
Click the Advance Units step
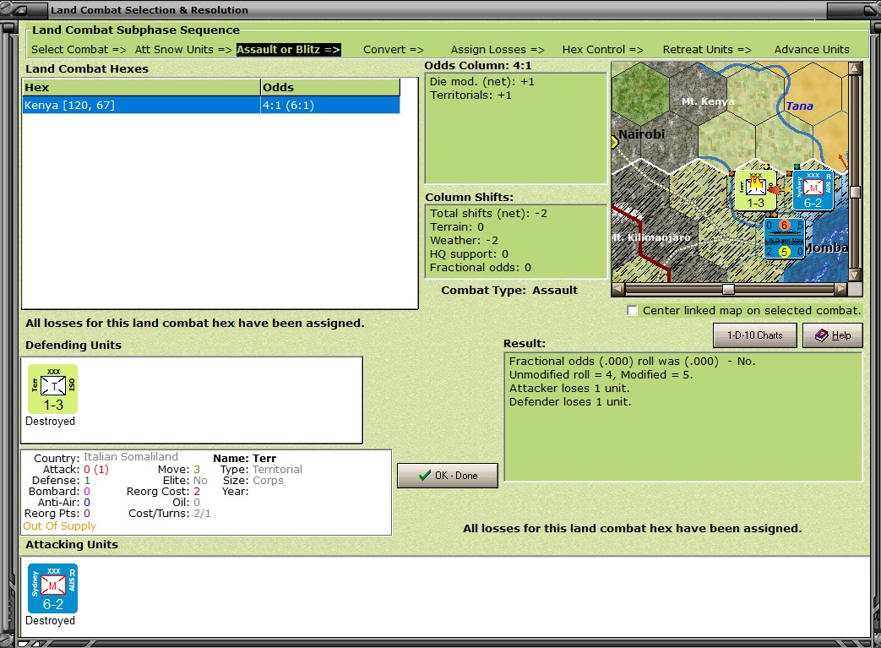point(812,50)
